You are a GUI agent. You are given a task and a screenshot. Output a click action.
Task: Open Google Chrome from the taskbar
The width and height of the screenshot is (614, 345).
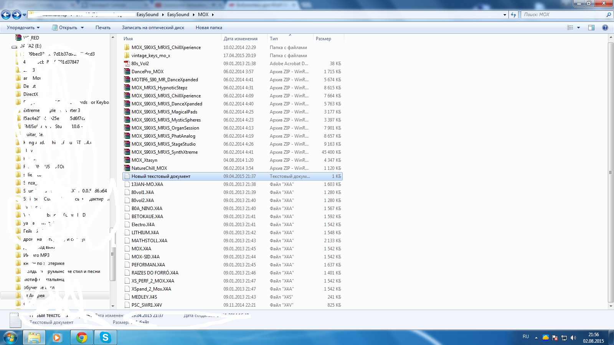click(x=81, y=337)
